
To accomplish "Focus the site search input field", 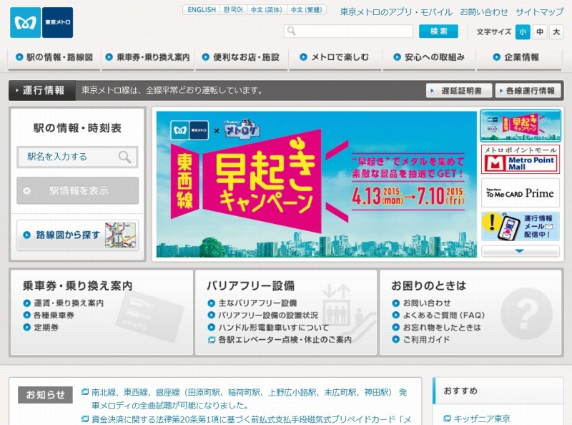I will click(348, 31).
